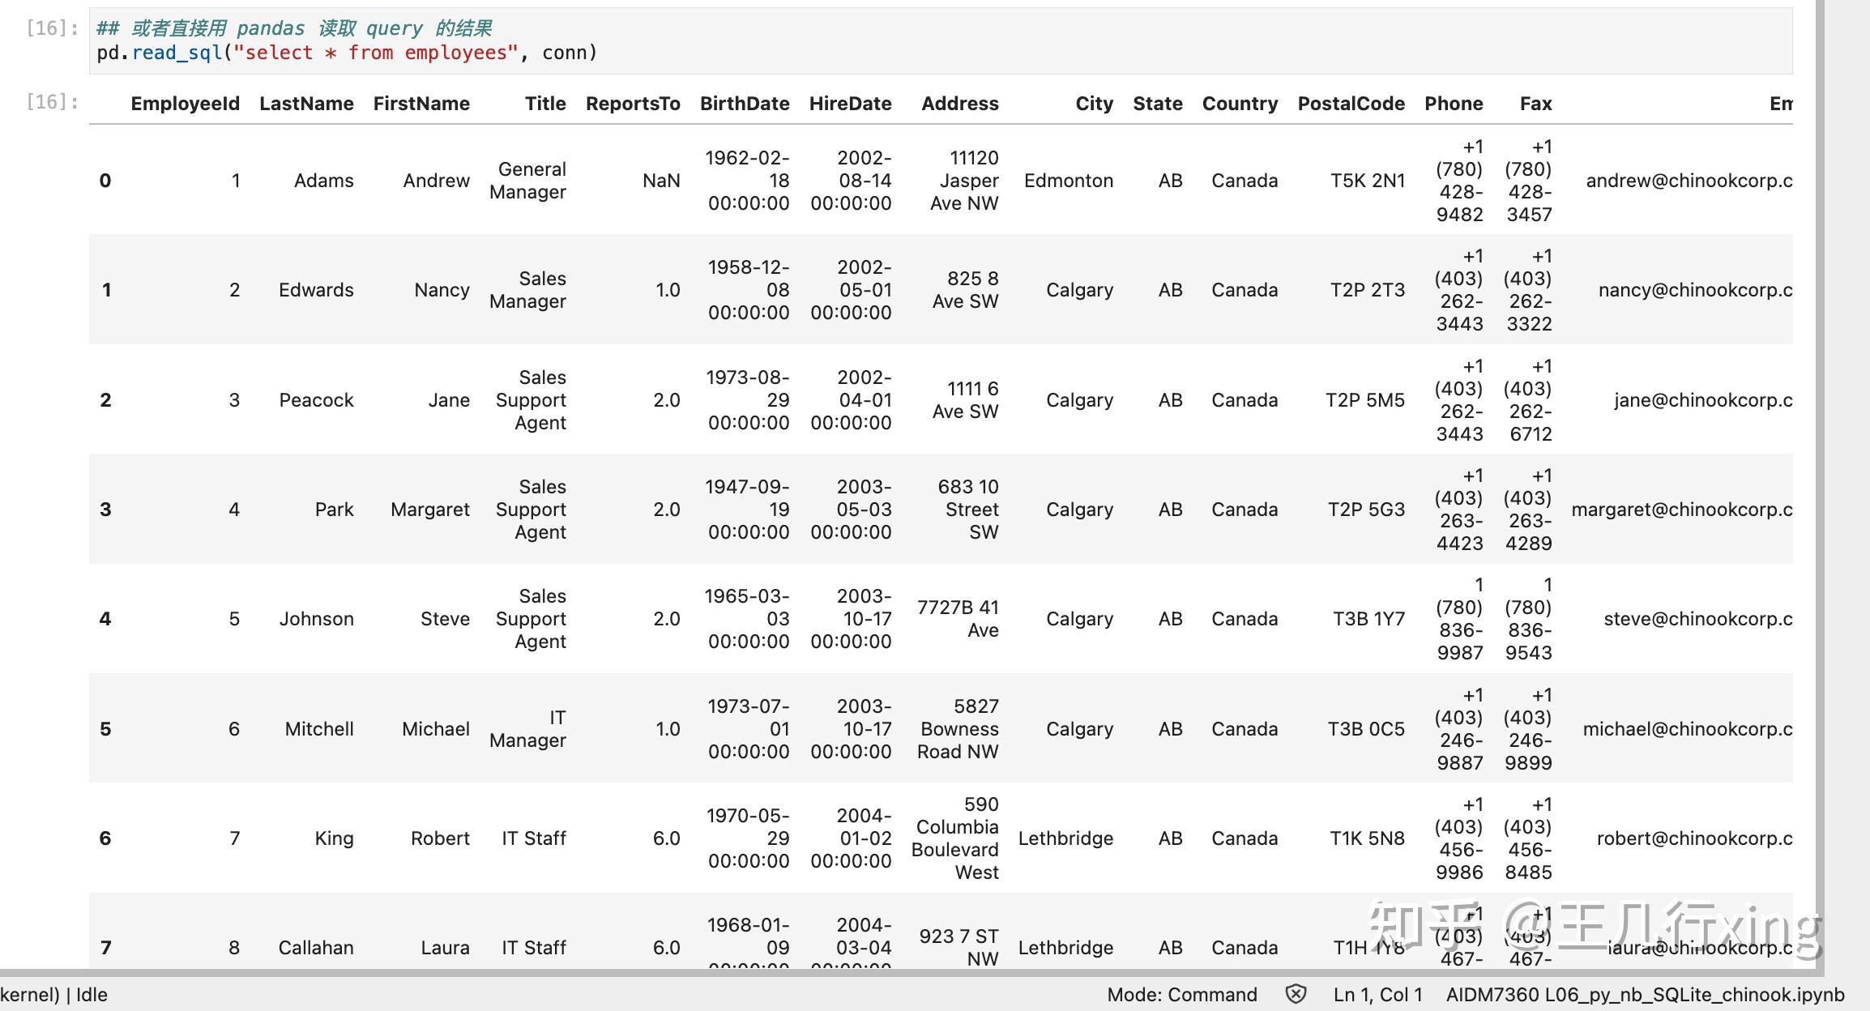Select the Callahan last name cell
The image size is (1870, 1011).
click(316, 948)
